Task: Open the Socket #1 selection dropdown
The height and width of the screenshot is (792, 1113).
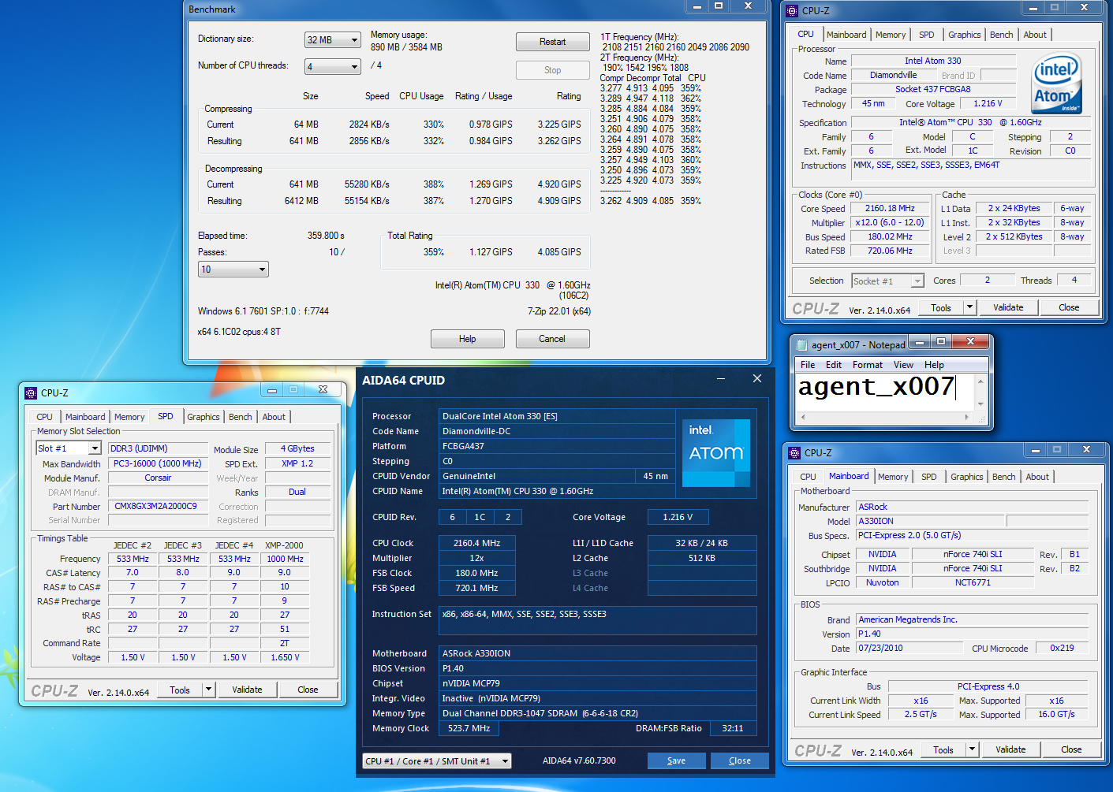Action: 887,281
